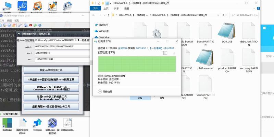Image resolution: width=274 pixels, height=137 pixels.
Task: Go back in Explorer navigation
Action: pyautogui.click(x=94, y=15)
